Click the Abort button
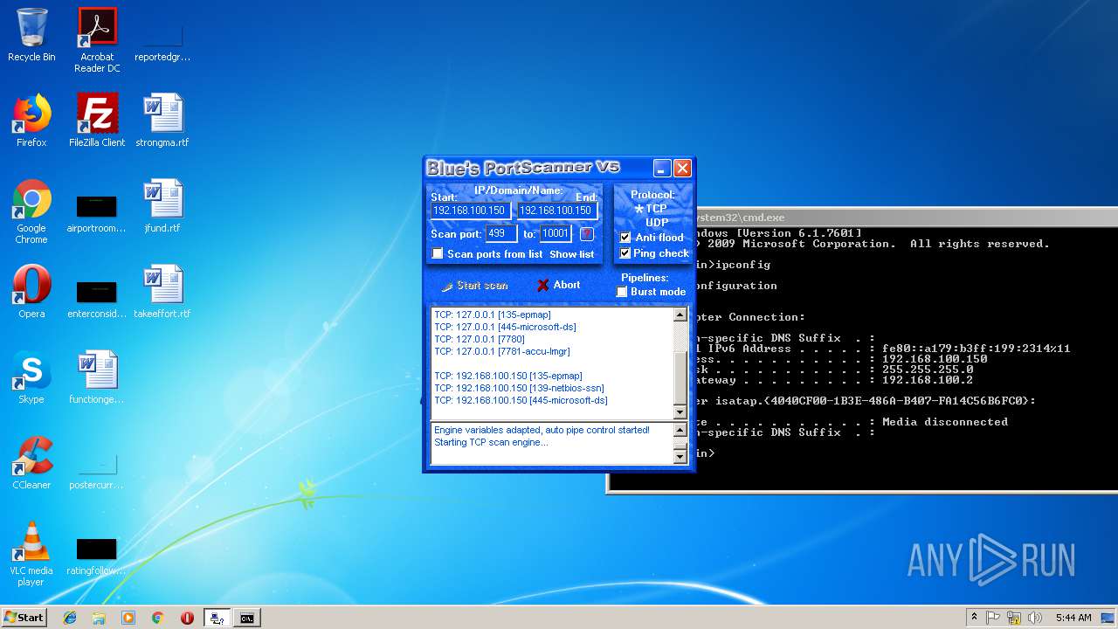Viewport: 1118px width, 629px height. (x=558, y=285)
